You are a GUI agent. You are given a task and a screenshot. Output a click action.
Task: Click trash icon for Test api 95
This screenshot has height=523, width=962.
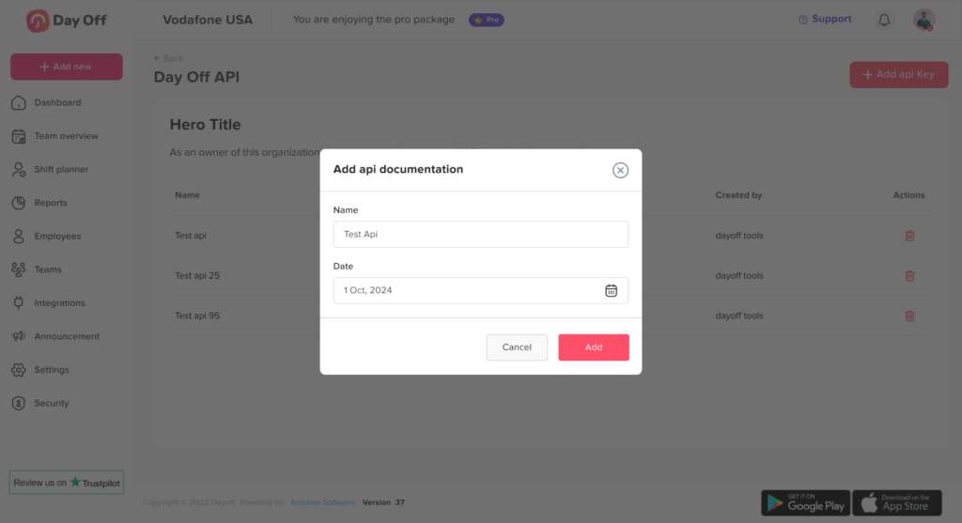909,316
